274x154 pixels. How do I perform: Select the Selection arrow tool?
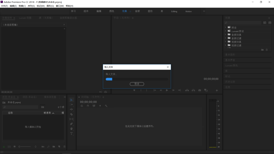[72, 100]
